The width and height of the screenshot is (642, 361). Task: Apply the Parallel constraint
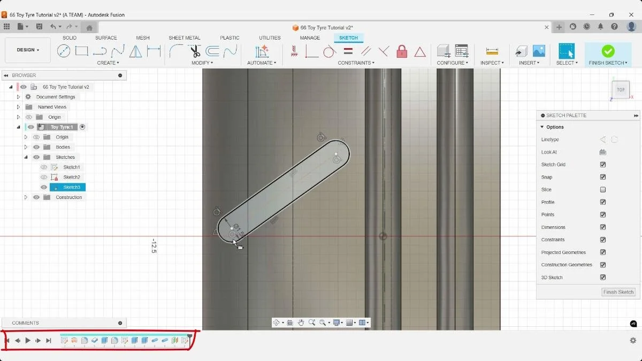(366, 51)
